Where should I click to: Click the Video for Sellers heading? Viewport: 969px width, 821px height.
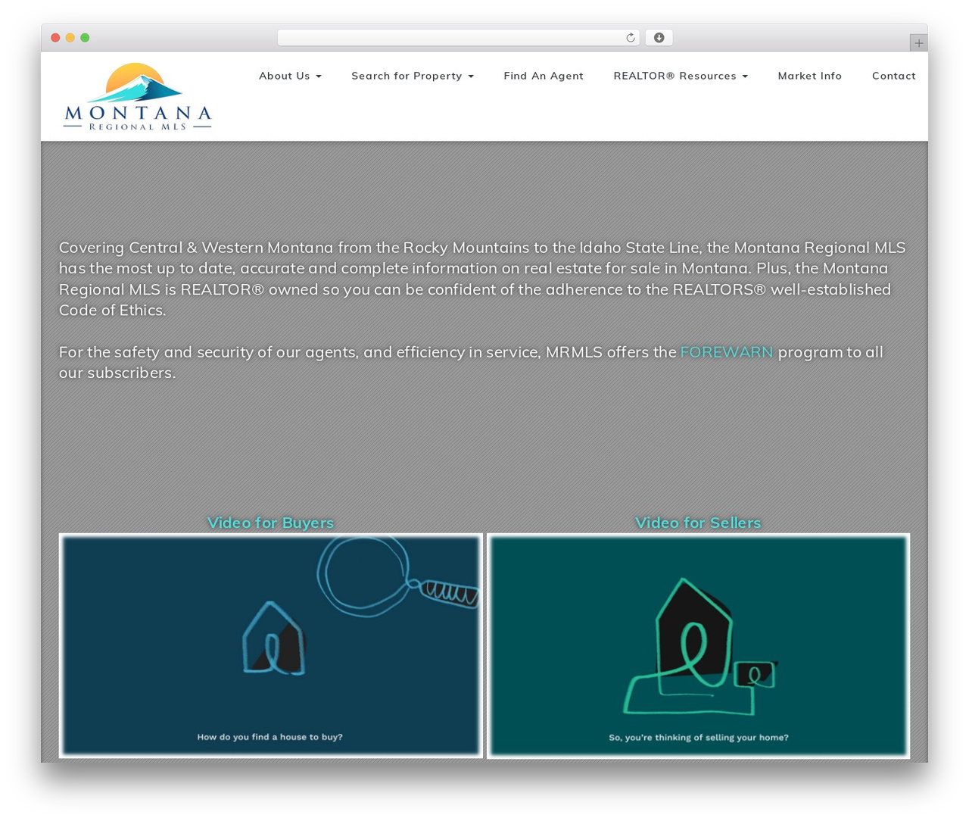pos(698,523)
